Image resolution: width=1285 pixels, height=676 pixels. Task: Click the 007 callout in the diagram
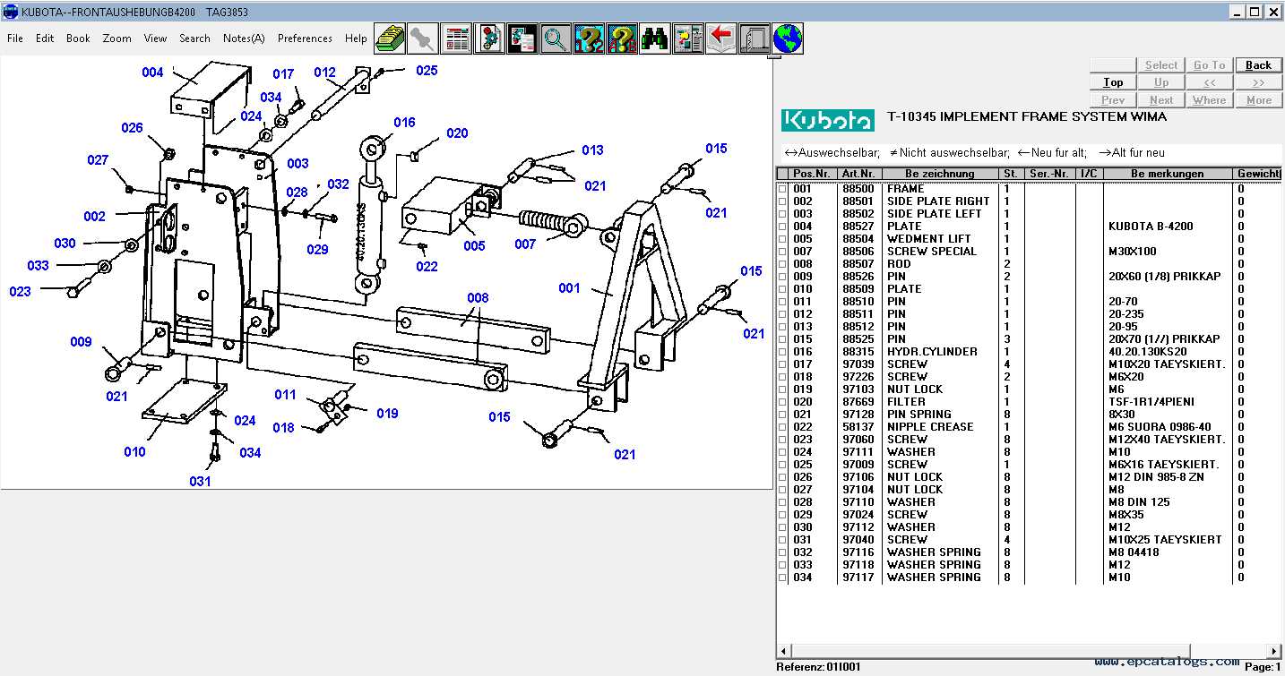525,244
